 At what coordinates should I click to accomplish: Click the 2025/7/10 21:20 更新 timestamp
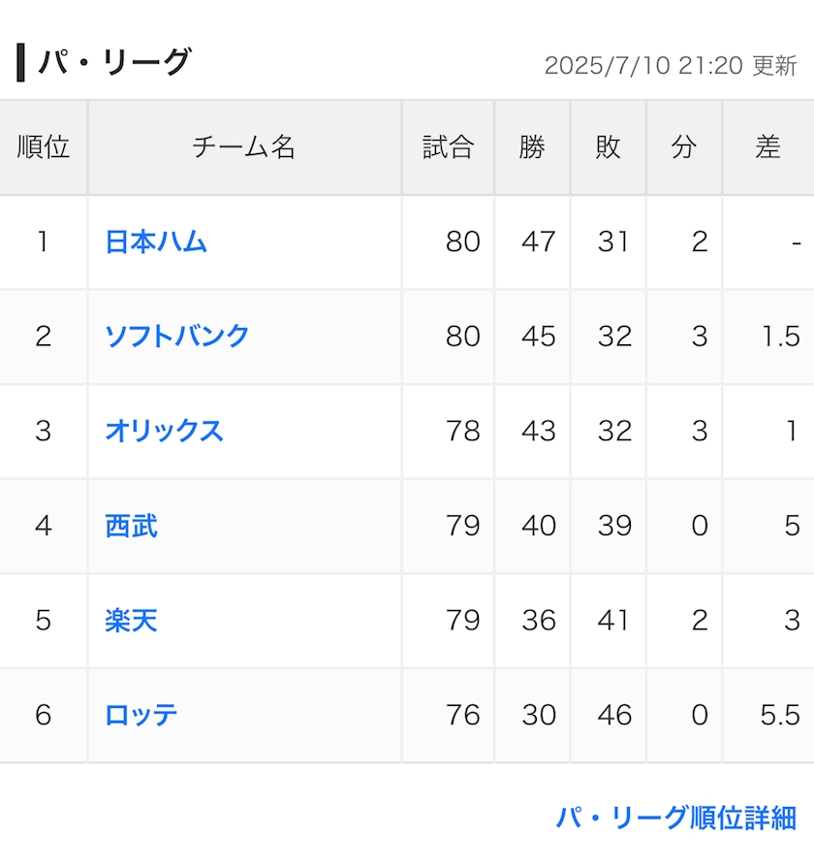pos(671,66)
